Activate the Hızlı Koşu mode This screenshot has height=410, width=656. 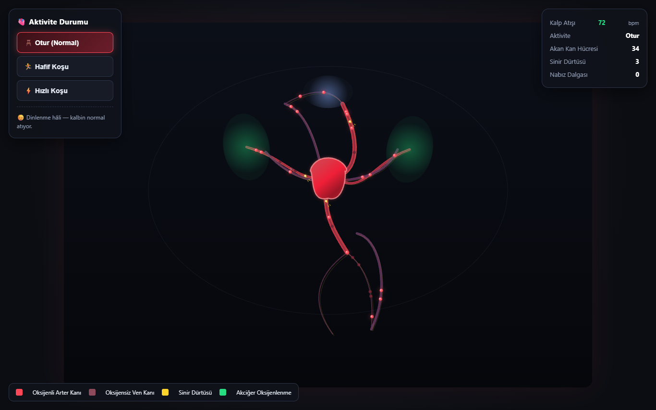tap(65, 91)
